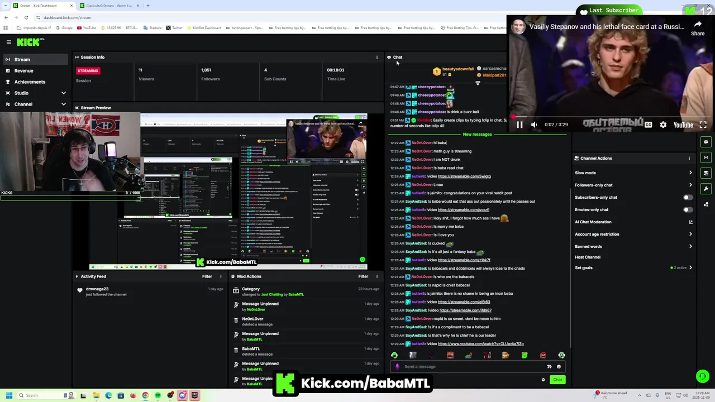Viewport: 715px width, 402px height.
Task: Toggle Subscribers-only chat switch
Action: [688, 197]
